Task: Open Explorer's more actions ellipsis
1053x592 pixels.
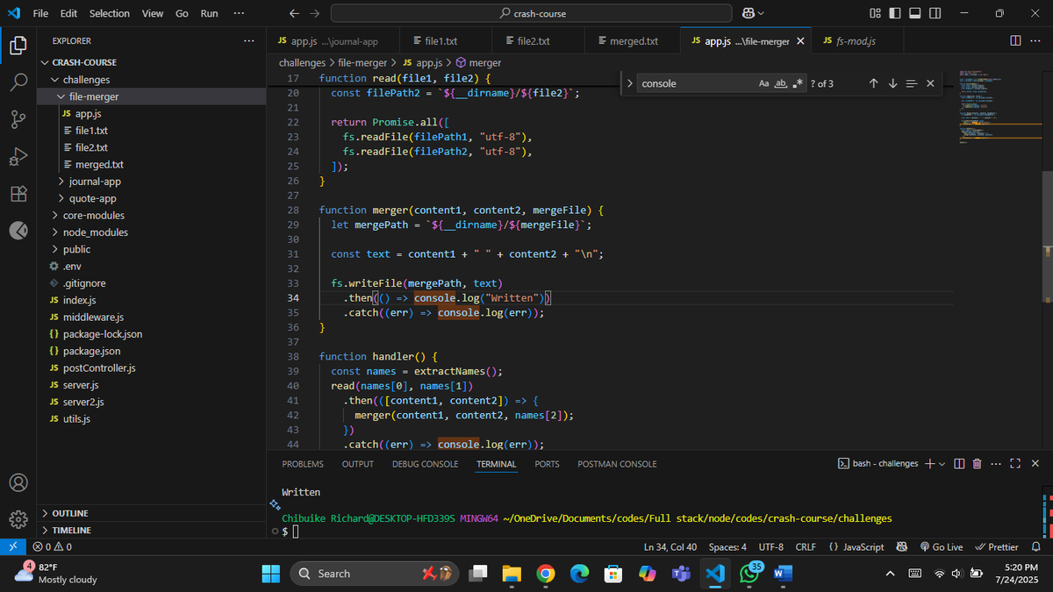Action: [248, 40]
